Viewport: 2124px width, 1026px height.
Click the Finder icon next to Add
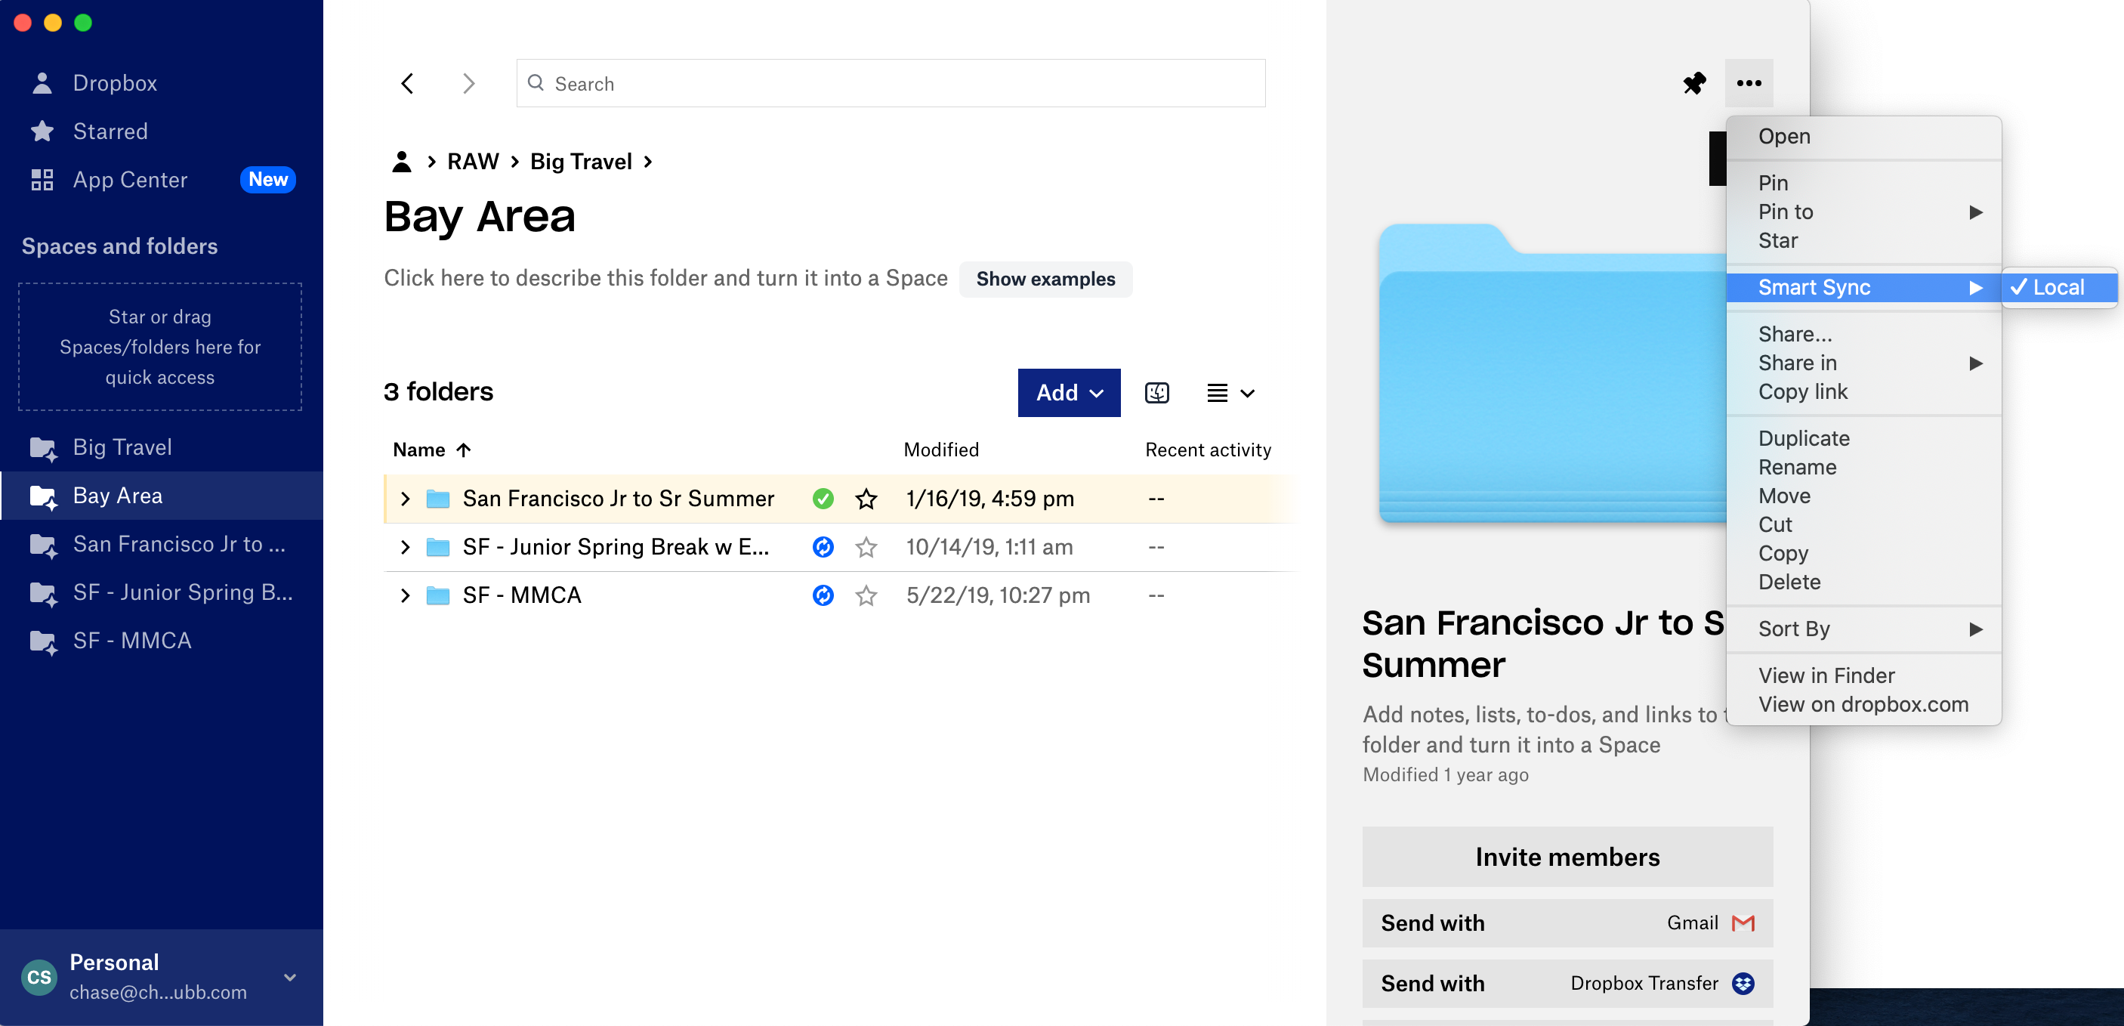1156,393
